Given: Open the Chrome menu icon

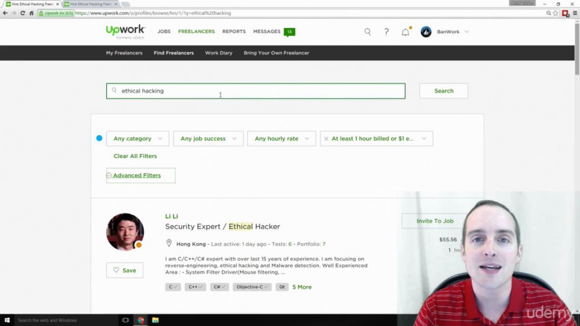Looking at the screenshot, I should point(575,13).
